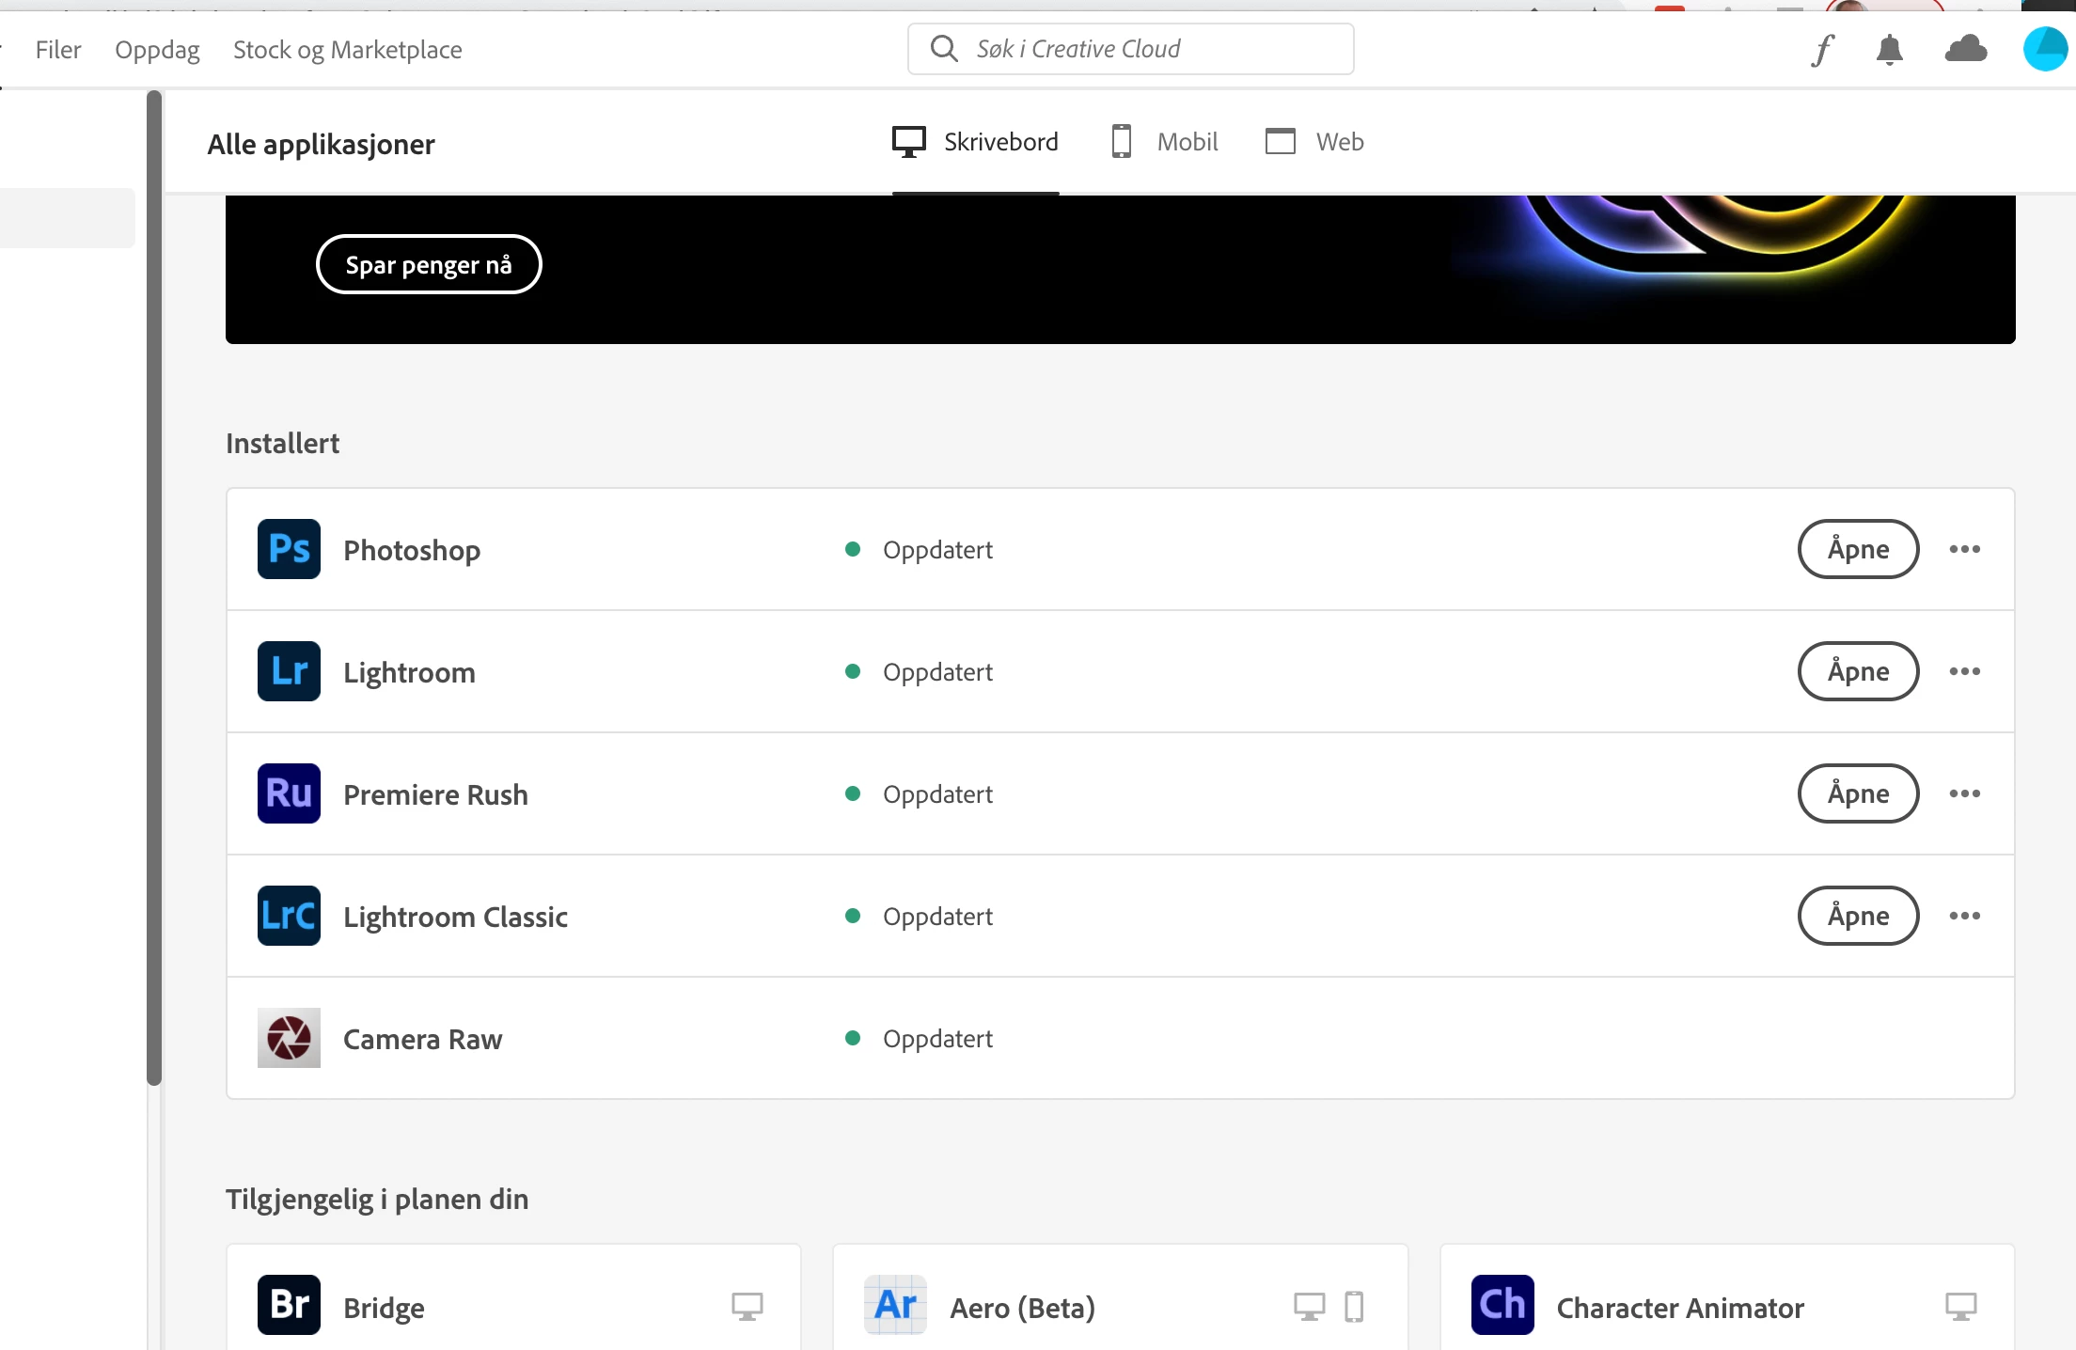The width and height of the screenshot is (2076, 1350).
Task: Click the Spar penger nå button
Action: coord(429,265)
